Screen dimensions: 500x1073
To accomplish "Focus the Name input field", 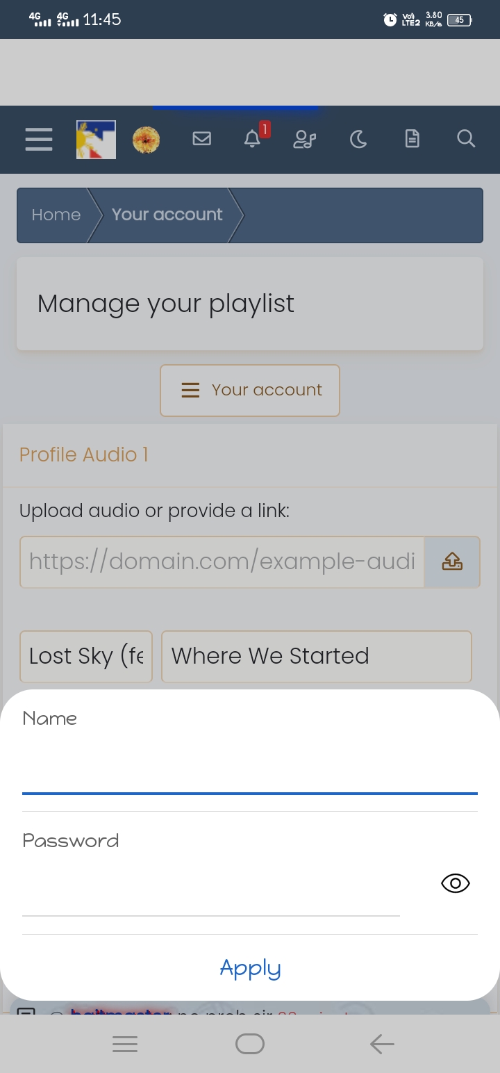I will click(250, 768).
